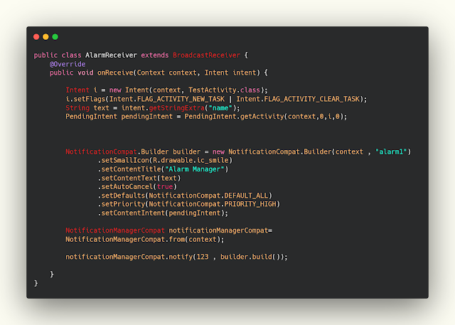The height and width of the screenshot is (325, 455).
Task: Click the onReceive method name
Action: pyautogui.click(x=115, y=73)
